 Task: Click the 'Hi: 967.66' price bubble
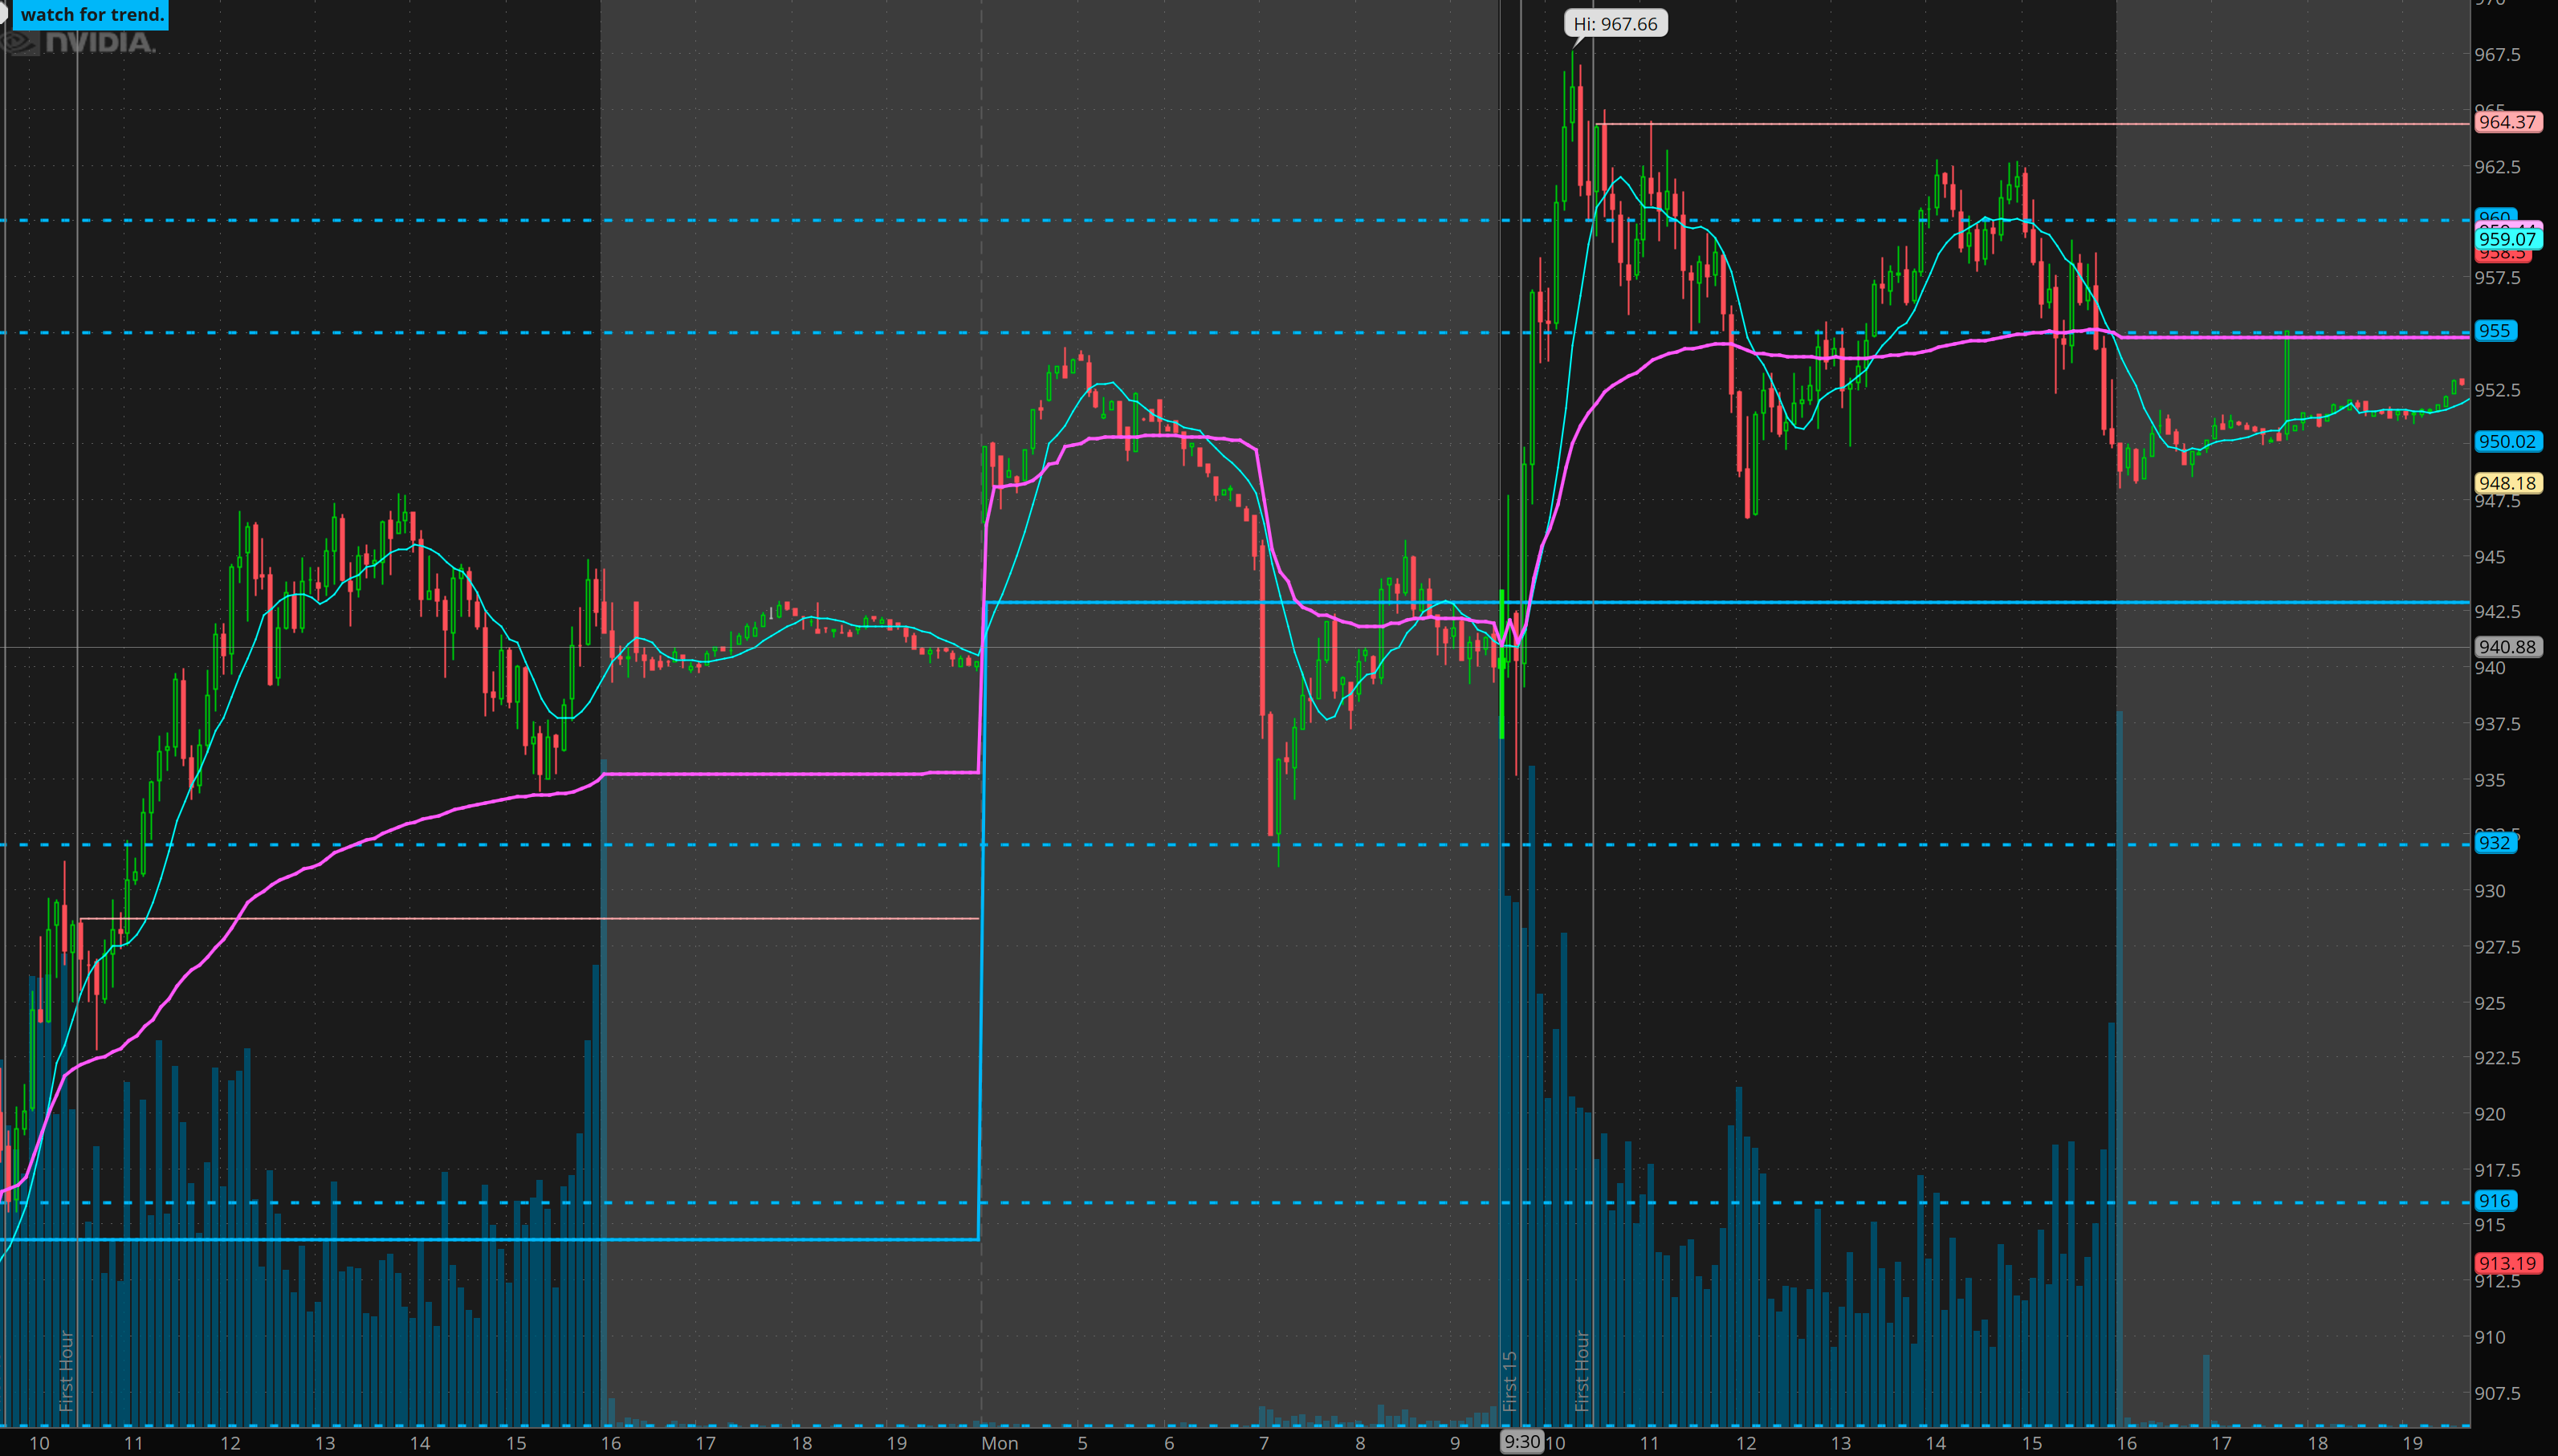(1615, 24)
